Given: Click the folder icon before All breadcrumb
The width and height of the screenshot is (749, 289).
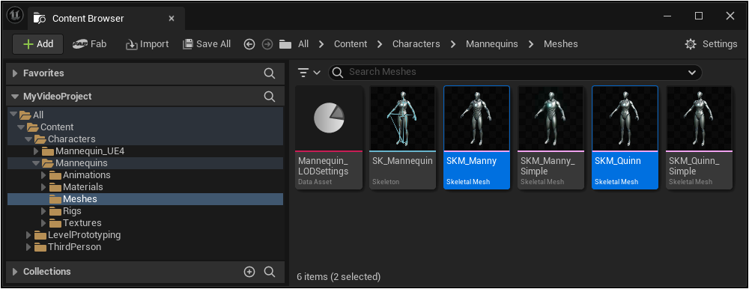Looking at the screenshot, I should pos(285,44).
